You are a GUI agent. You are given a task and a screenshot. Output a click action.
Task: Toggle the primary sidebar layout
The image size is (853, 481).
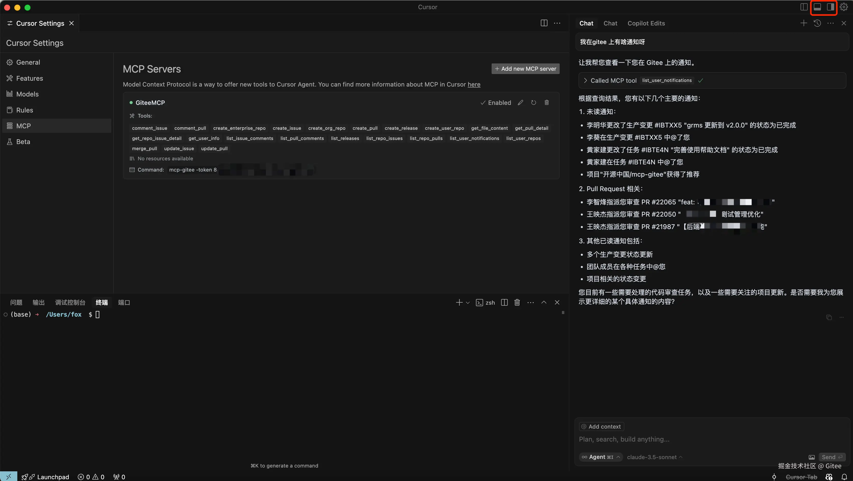[x=804, y=7]
